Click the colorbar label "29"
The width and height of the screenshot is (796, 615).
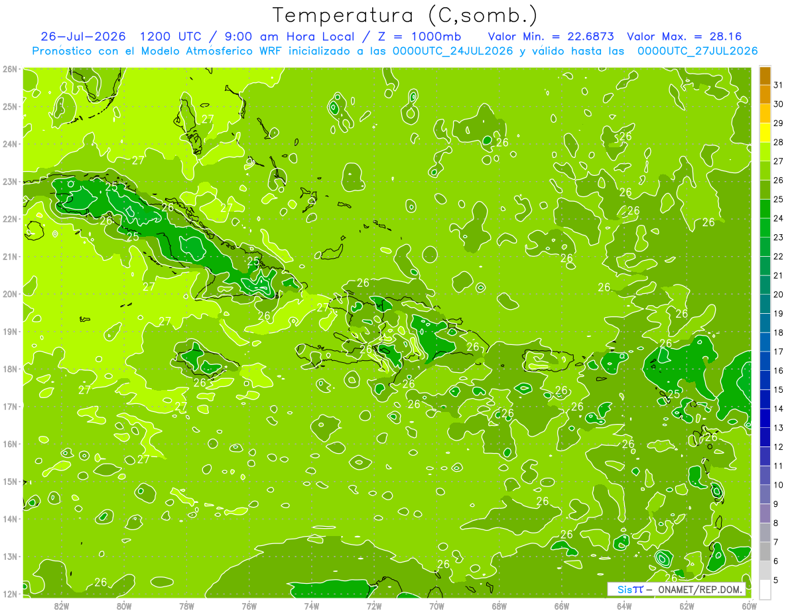click(x=779, y=123)
